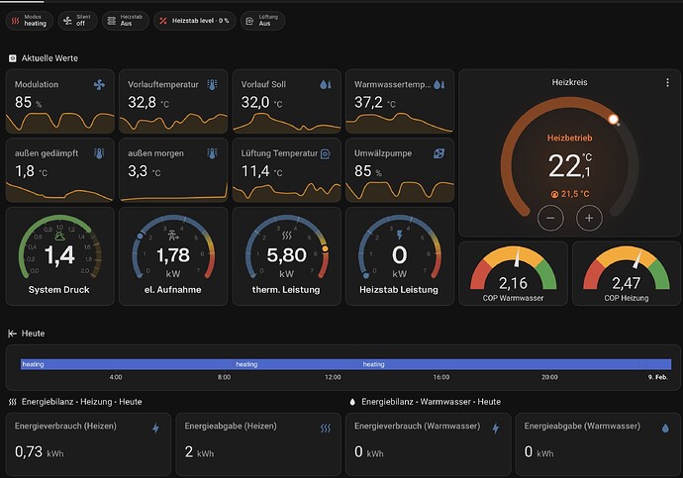The height and width of the screenshot is (478, 683).
Task: Click heat icon on Energieabgabe (Heizen) card
Action: [x=326, y=429]
